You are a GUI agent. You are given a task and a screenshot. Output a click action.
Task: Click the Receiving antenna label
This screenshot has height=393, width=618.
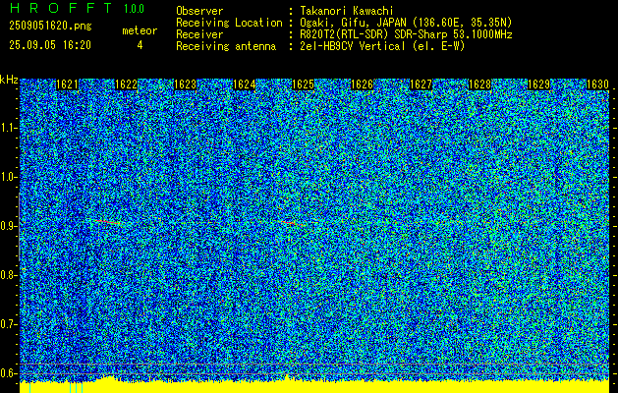pyautogui.click(x=226, y=46)
